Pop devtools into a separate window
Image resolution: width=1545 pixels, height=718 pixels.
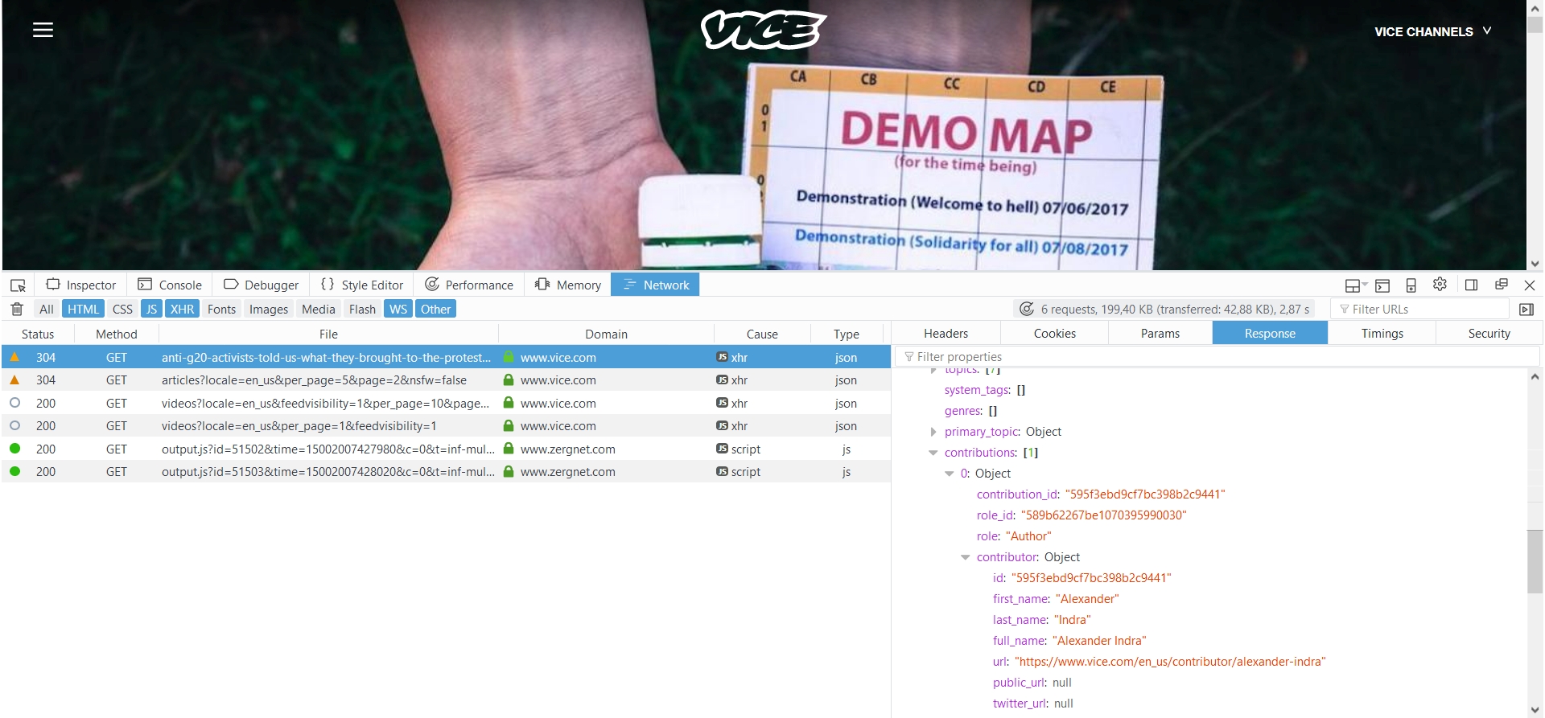click(1501, 285)
